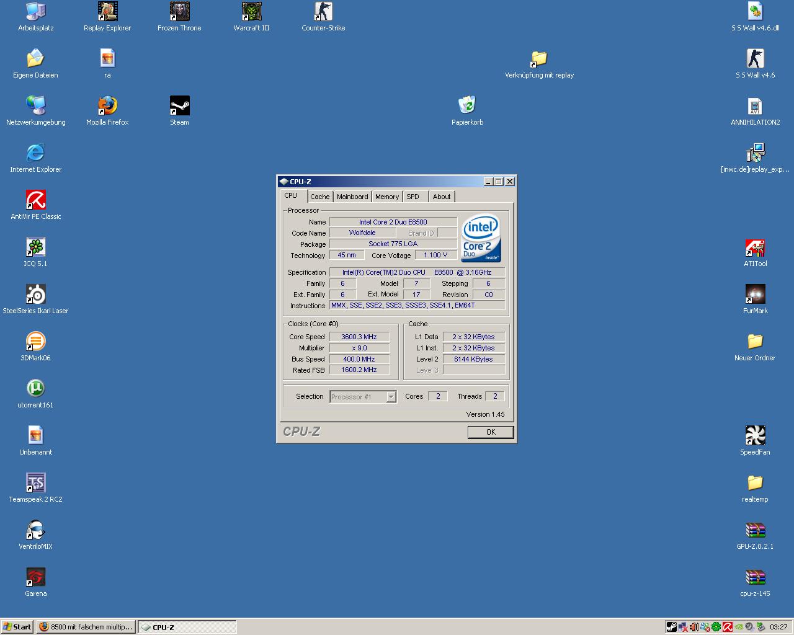Open the Start menu
Screen dimensions: 794x635
(x=17, y=627)
